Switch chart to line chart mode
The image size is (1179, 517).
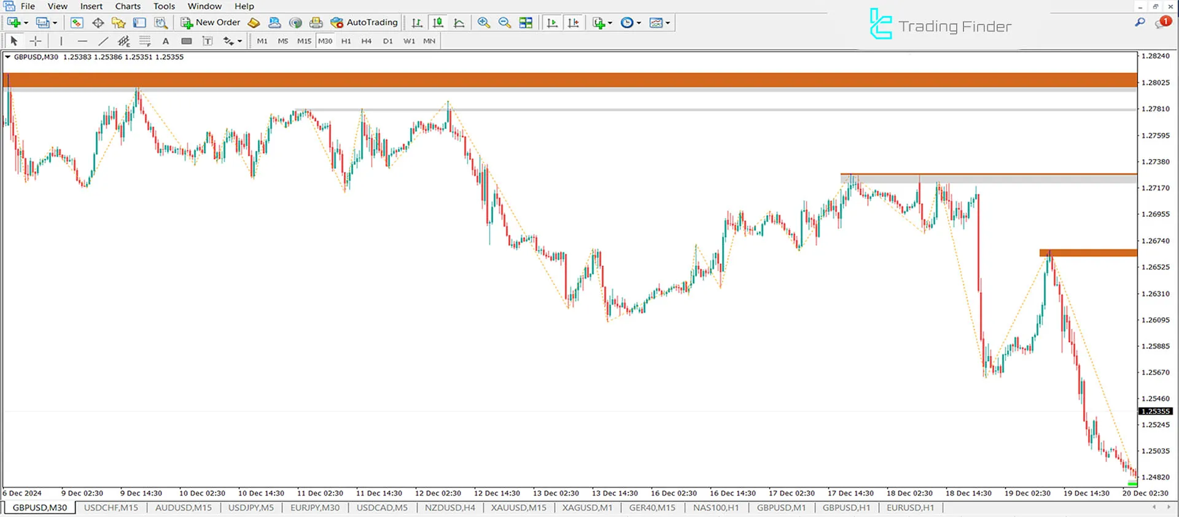(x=459, y=23)
